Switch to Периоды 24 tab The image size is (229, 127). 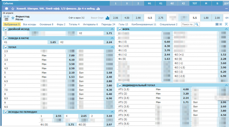pyautogui.click(x=108, y=25)
